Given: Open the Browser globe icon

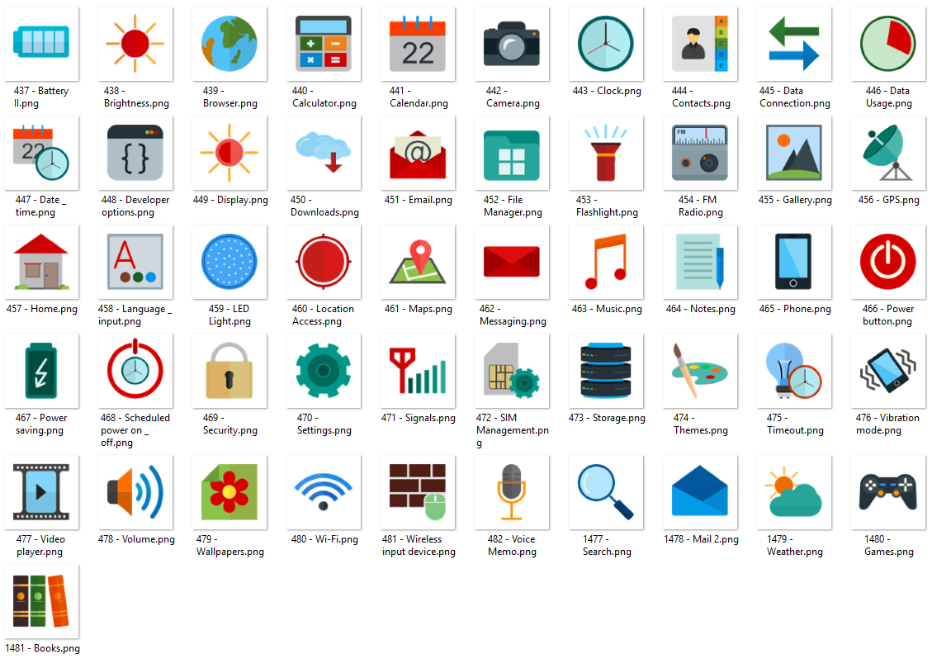Looking at the screenshot, I should (x=229, y=43).
